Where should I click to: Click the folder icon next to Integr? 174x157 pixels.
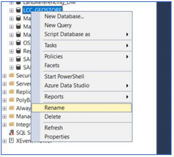coord(11,124)
